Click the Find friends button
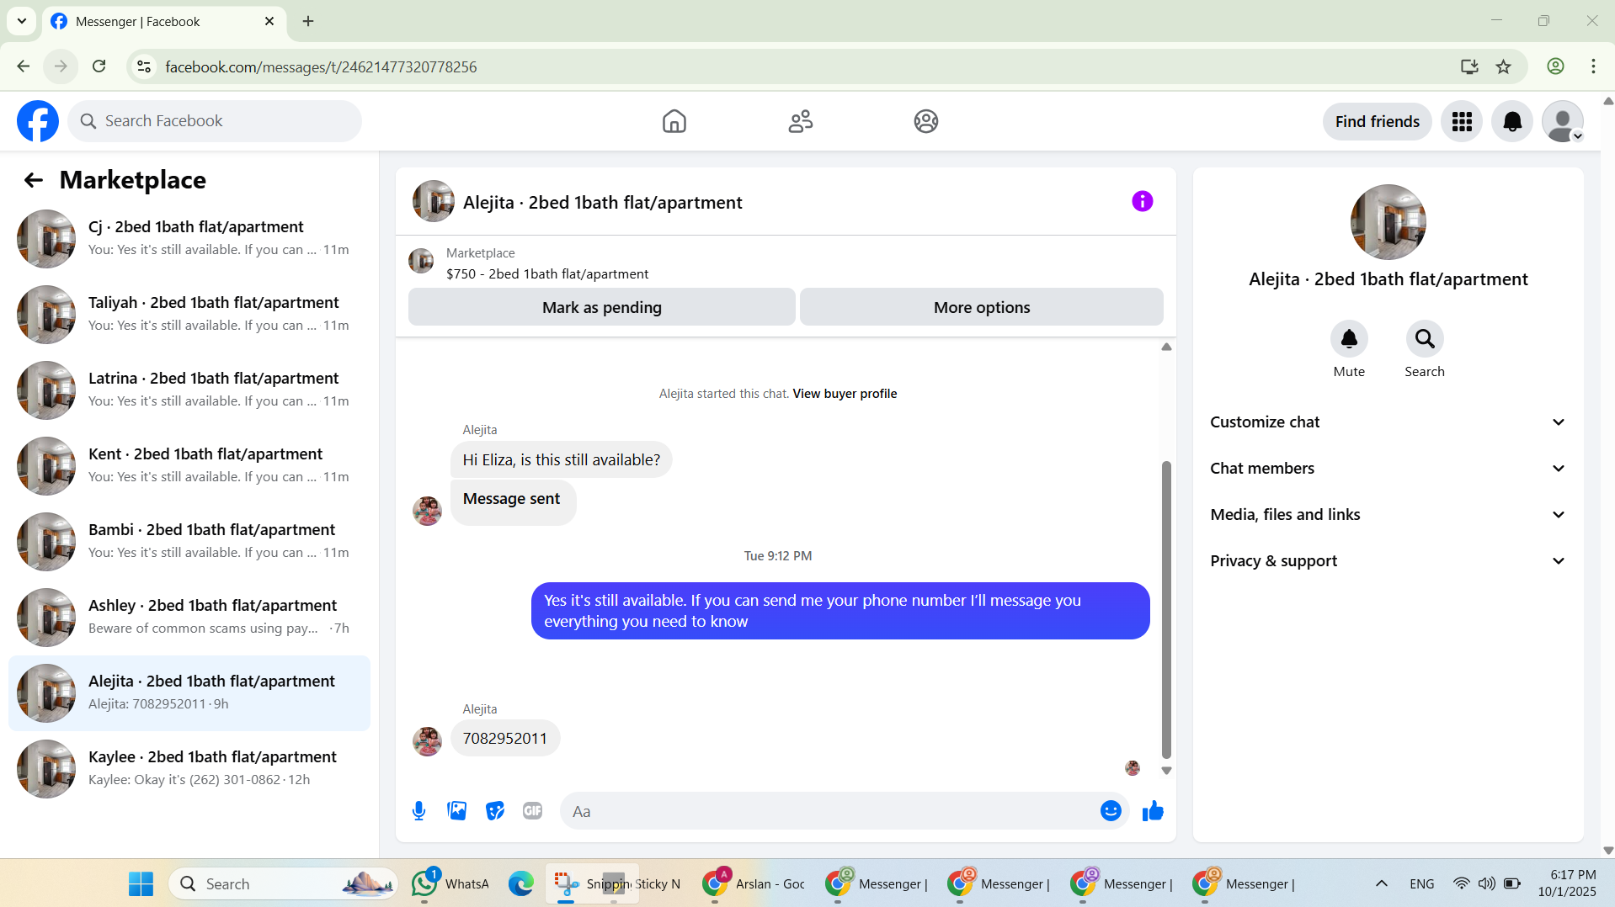Image resolution: width=1615 pixels, height=907 pixels. tap(1378, 121)
